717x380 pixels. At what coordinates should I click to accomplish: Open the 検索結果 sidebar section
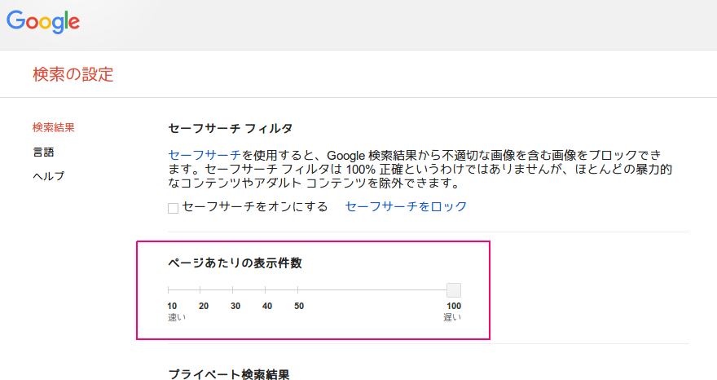[54, 127]
